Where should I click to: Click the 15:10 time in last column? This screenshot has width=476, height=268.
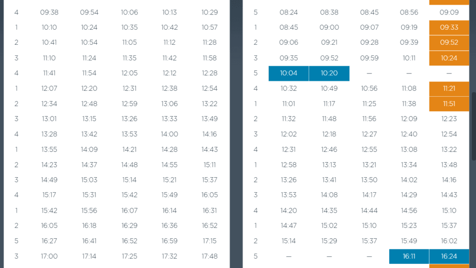449,211
